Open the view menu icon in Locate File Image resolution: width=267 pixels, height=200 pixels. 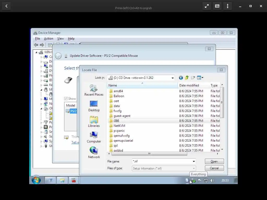tap(200, 78)
